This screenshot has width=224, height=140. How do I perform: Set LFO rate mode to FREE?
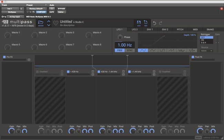(120, 50)
